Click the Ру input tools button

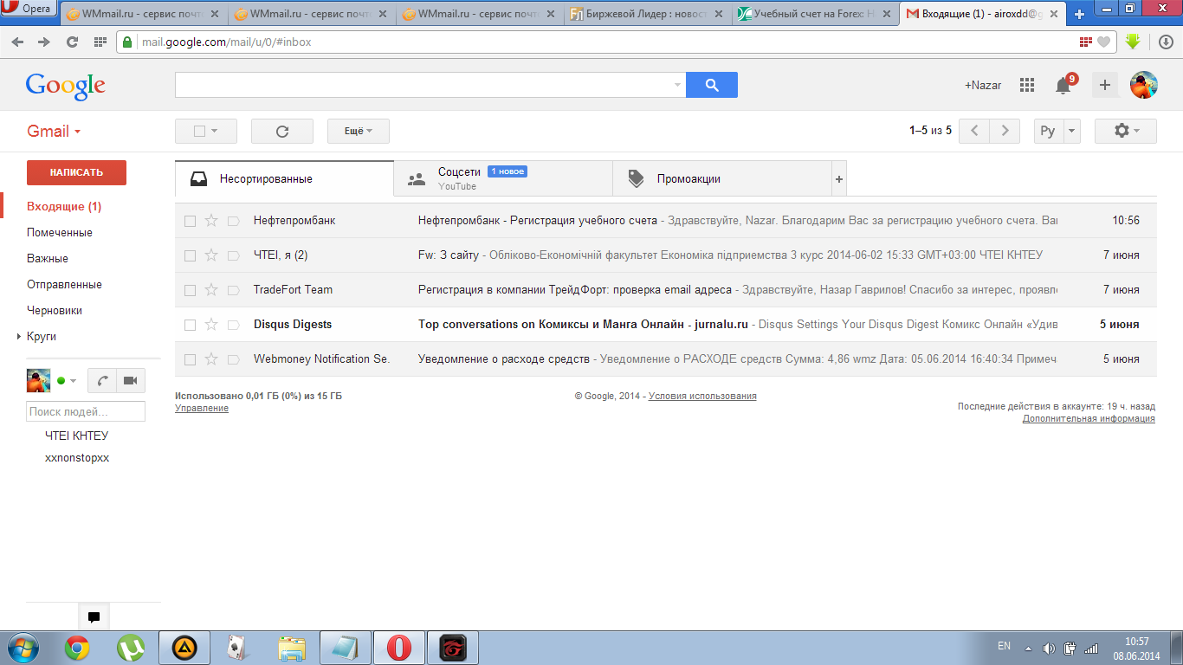1048,131
